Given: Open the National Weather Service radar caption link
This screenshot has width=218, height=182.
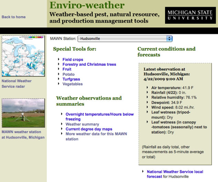Looking at the screenshot, I should pyautogui.click(x=17, y=84).
